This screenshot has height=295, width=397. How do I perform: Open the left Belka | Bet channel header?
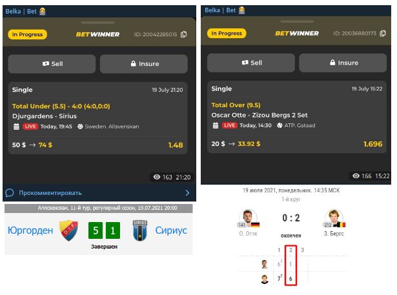tap(21, 12)
